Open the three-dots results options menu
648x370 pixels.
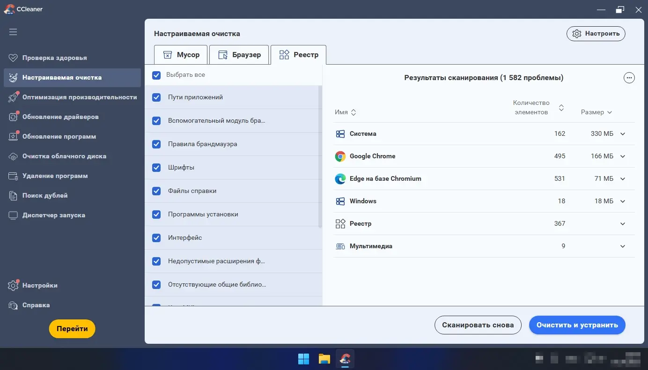pyautogui.click(x=629, y=78)
